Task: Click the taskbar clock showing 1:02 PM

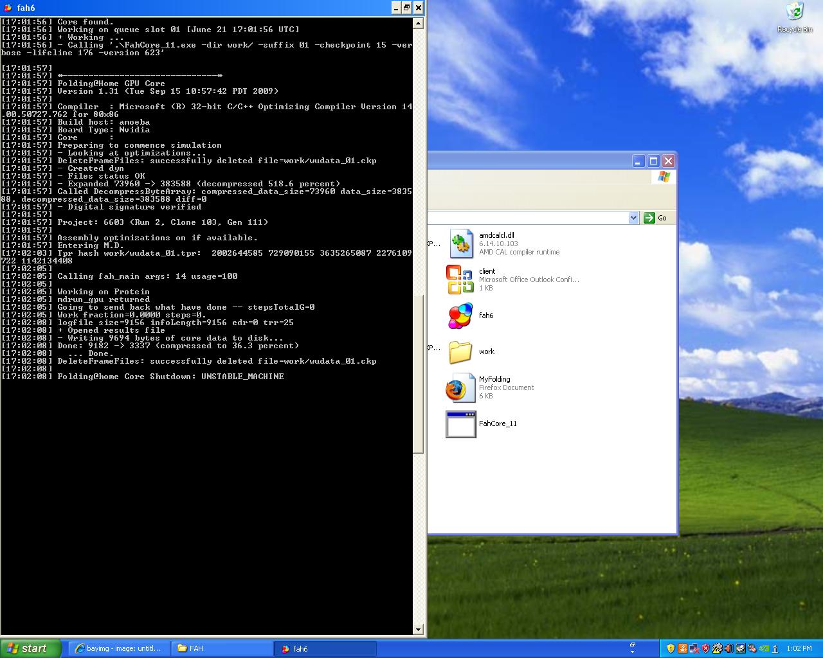Action: (799, 648)
